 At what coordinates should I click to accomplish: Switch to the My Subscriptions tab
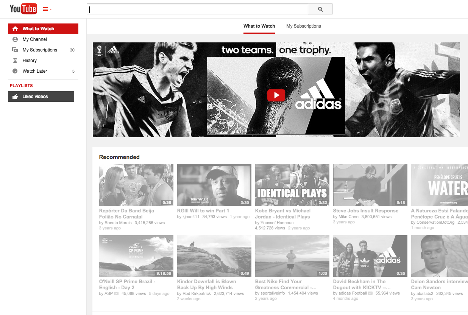point(304,26)
